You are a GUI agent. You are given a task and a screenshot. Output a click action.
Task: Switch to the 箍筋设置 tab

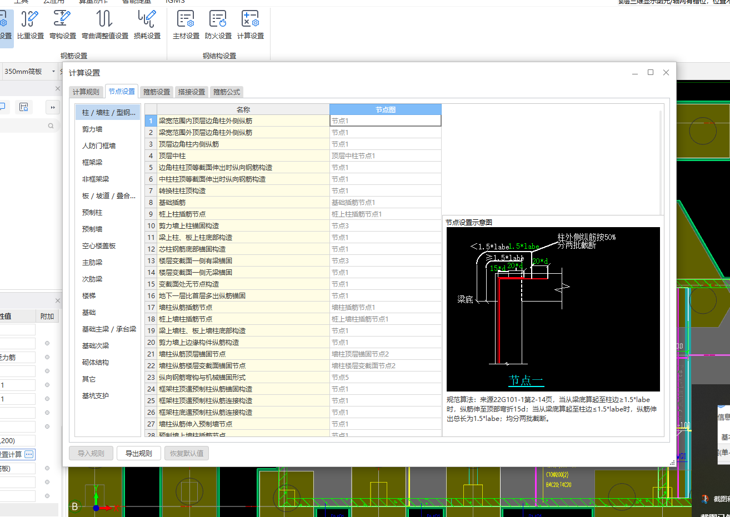coord(157,92)
